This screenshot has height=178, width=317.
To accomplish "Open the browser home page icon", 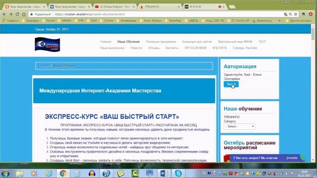I will [24, 14].
